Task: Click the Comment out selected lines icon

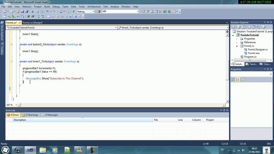Action: coord(39,17)
